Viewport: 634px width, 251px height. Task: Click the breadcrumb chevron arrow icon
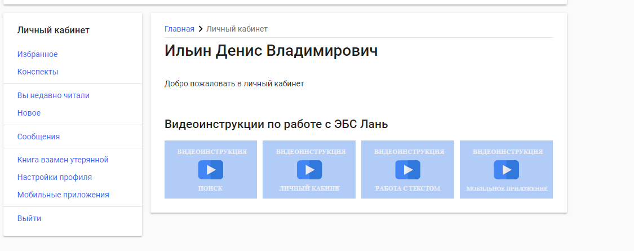coord(200,29)
